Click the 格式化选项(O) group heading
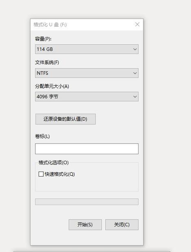This screenshot has height=252, width=191. click(x=53, y=162)
